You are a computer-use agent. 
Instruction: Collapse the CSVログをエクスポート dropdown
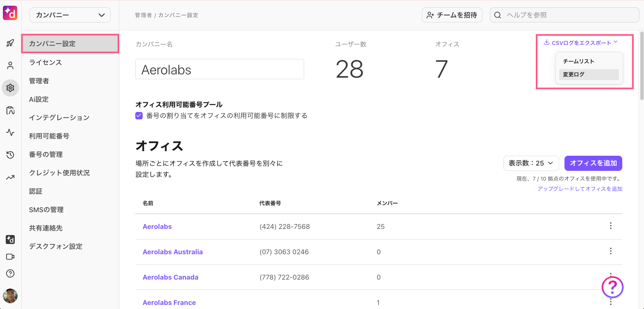tap(580, 43)
